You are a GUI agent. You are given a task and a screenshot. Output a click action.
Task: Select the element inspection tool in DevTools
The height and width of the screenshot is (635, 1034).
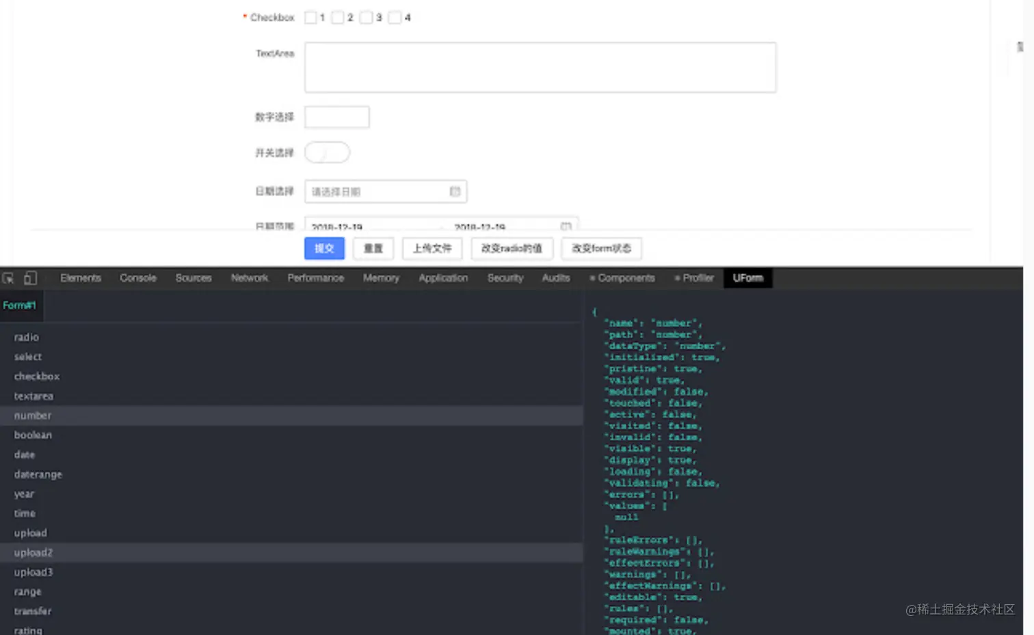(x=8, y=278)
